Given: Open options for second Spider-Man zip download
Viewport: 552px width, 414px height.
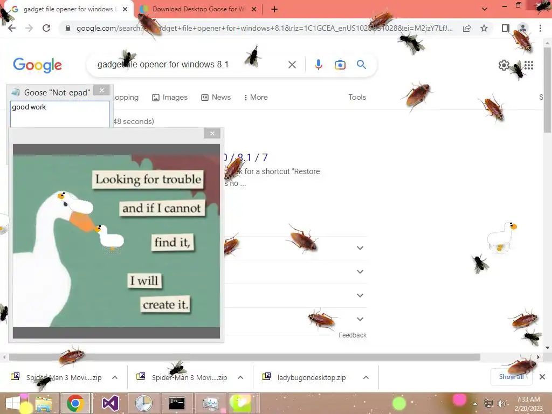Looking at the screenshot, I should tap(240, 377).
